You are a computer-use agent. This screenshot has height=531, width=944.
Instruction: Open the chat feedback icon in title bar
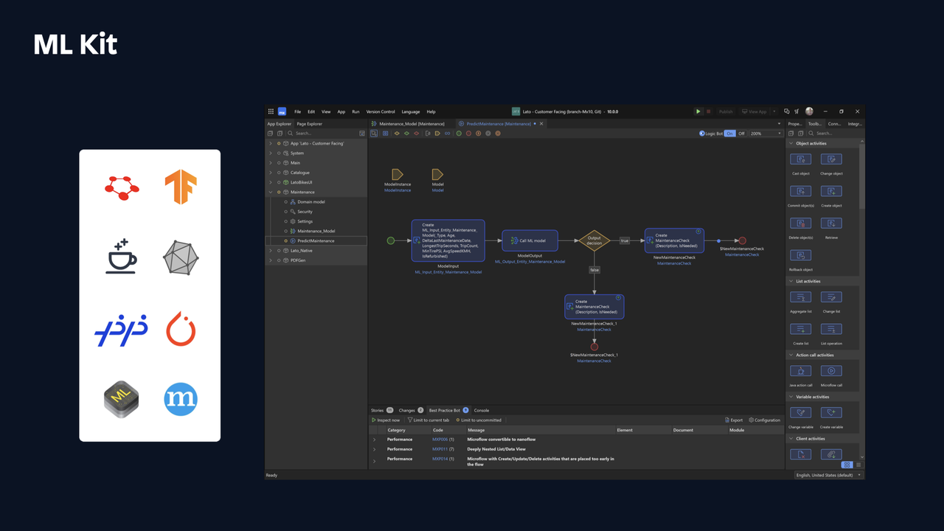coord(787,111)
